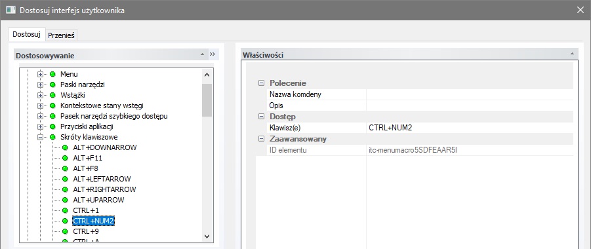Screen dimensions: 591x249
Task: Select the Menu tree item
Action: (x=69, y=74)
